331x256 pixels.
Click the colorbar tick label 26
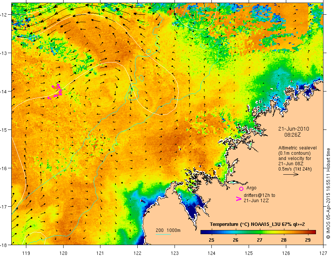click(x=235, y=240)
